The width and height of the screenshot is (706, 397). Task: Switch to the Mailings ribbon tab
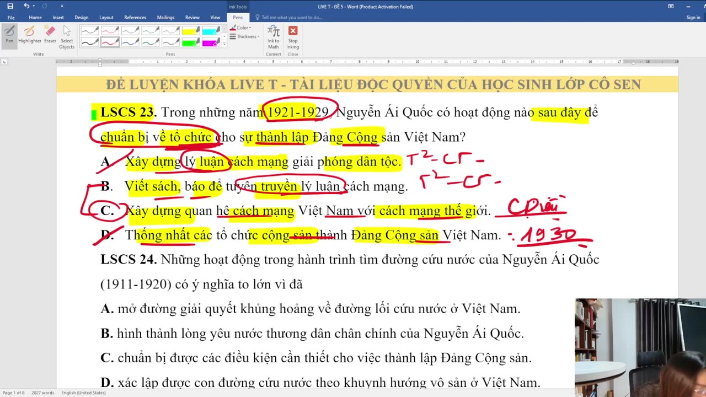[x=165, y=18]
